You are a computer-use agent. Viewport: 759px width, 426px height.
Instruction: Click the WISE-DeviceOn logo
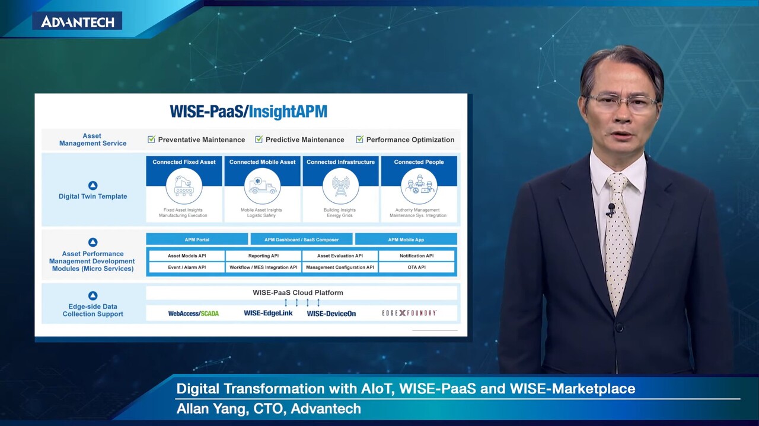(x=331, y=314)
